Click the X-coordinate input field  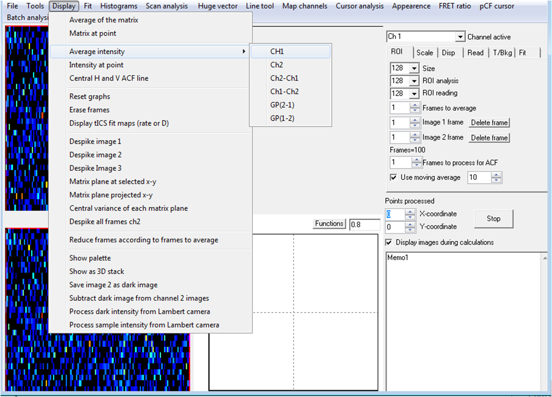pos(395,214)
